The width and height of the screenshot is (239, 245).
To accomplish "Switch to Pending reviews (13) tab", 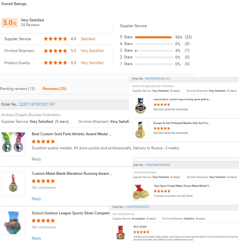I will click(x=18, y=89).
